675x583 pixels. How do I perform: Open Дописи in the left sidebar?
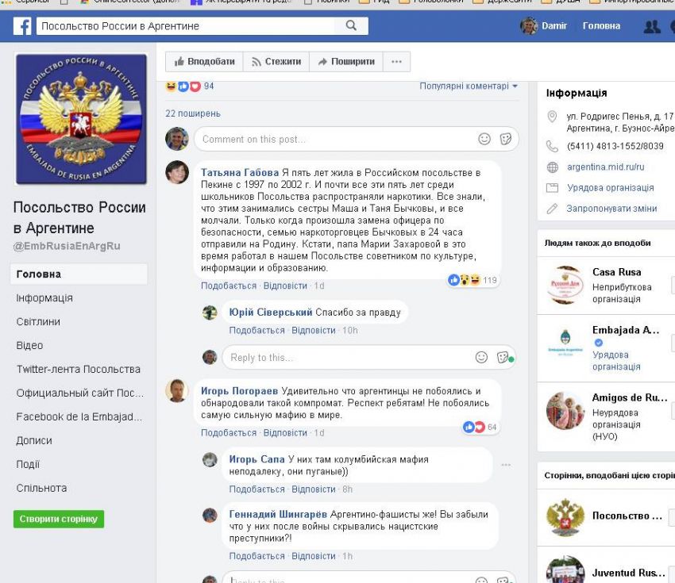pyautogui.click(x=34, y=441)
